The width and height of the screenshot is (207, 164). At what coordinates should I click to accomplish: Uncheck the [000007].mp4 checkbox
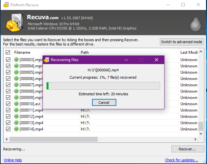tap(8, 85)
